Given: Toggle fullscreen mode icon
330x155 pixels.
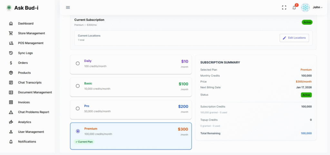Looking at the screenshot, I should point(284,7).
